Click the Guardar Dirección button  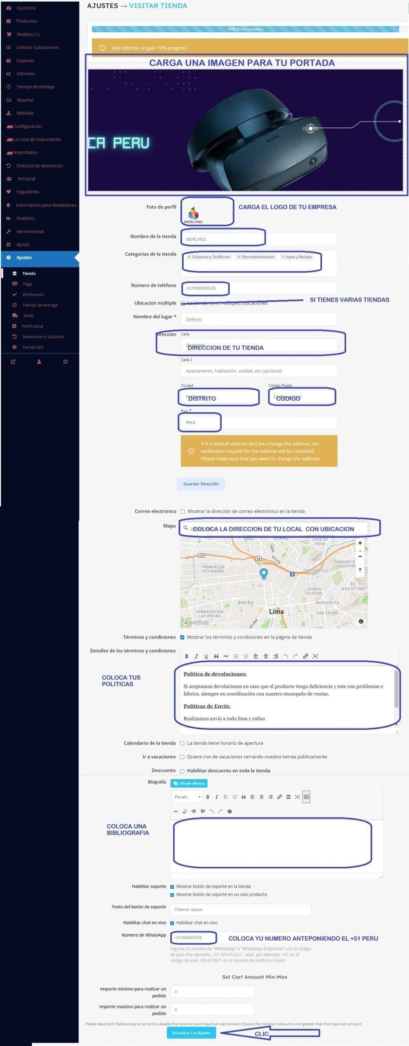201,484
